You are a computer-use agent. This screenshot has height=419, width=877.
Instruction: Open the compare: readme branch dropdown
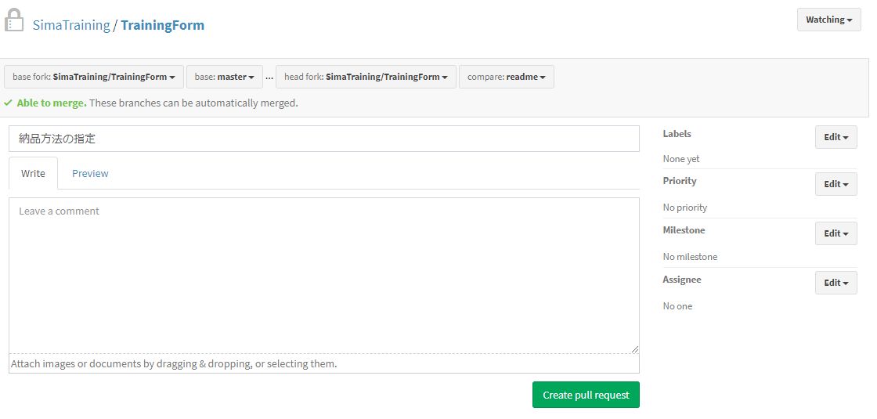506,77
